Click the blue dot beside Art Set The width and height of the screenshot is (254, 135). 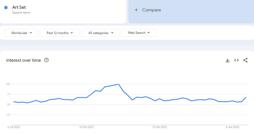[6, 8]
